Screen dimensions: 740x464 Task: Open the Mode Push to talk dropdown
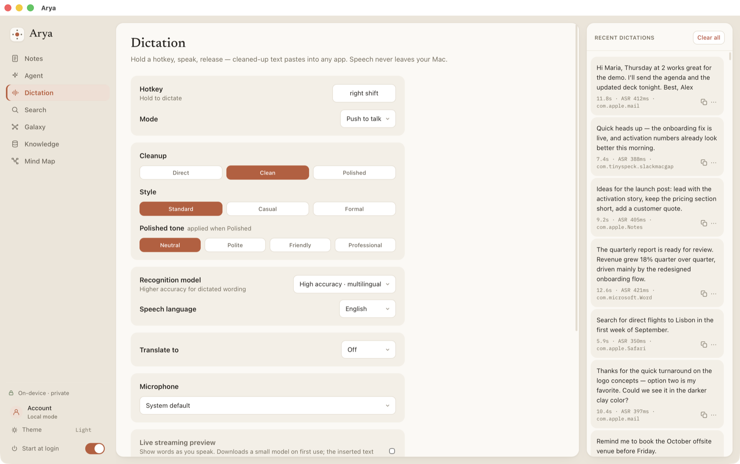pyautogui.click(x=368, y=119)
